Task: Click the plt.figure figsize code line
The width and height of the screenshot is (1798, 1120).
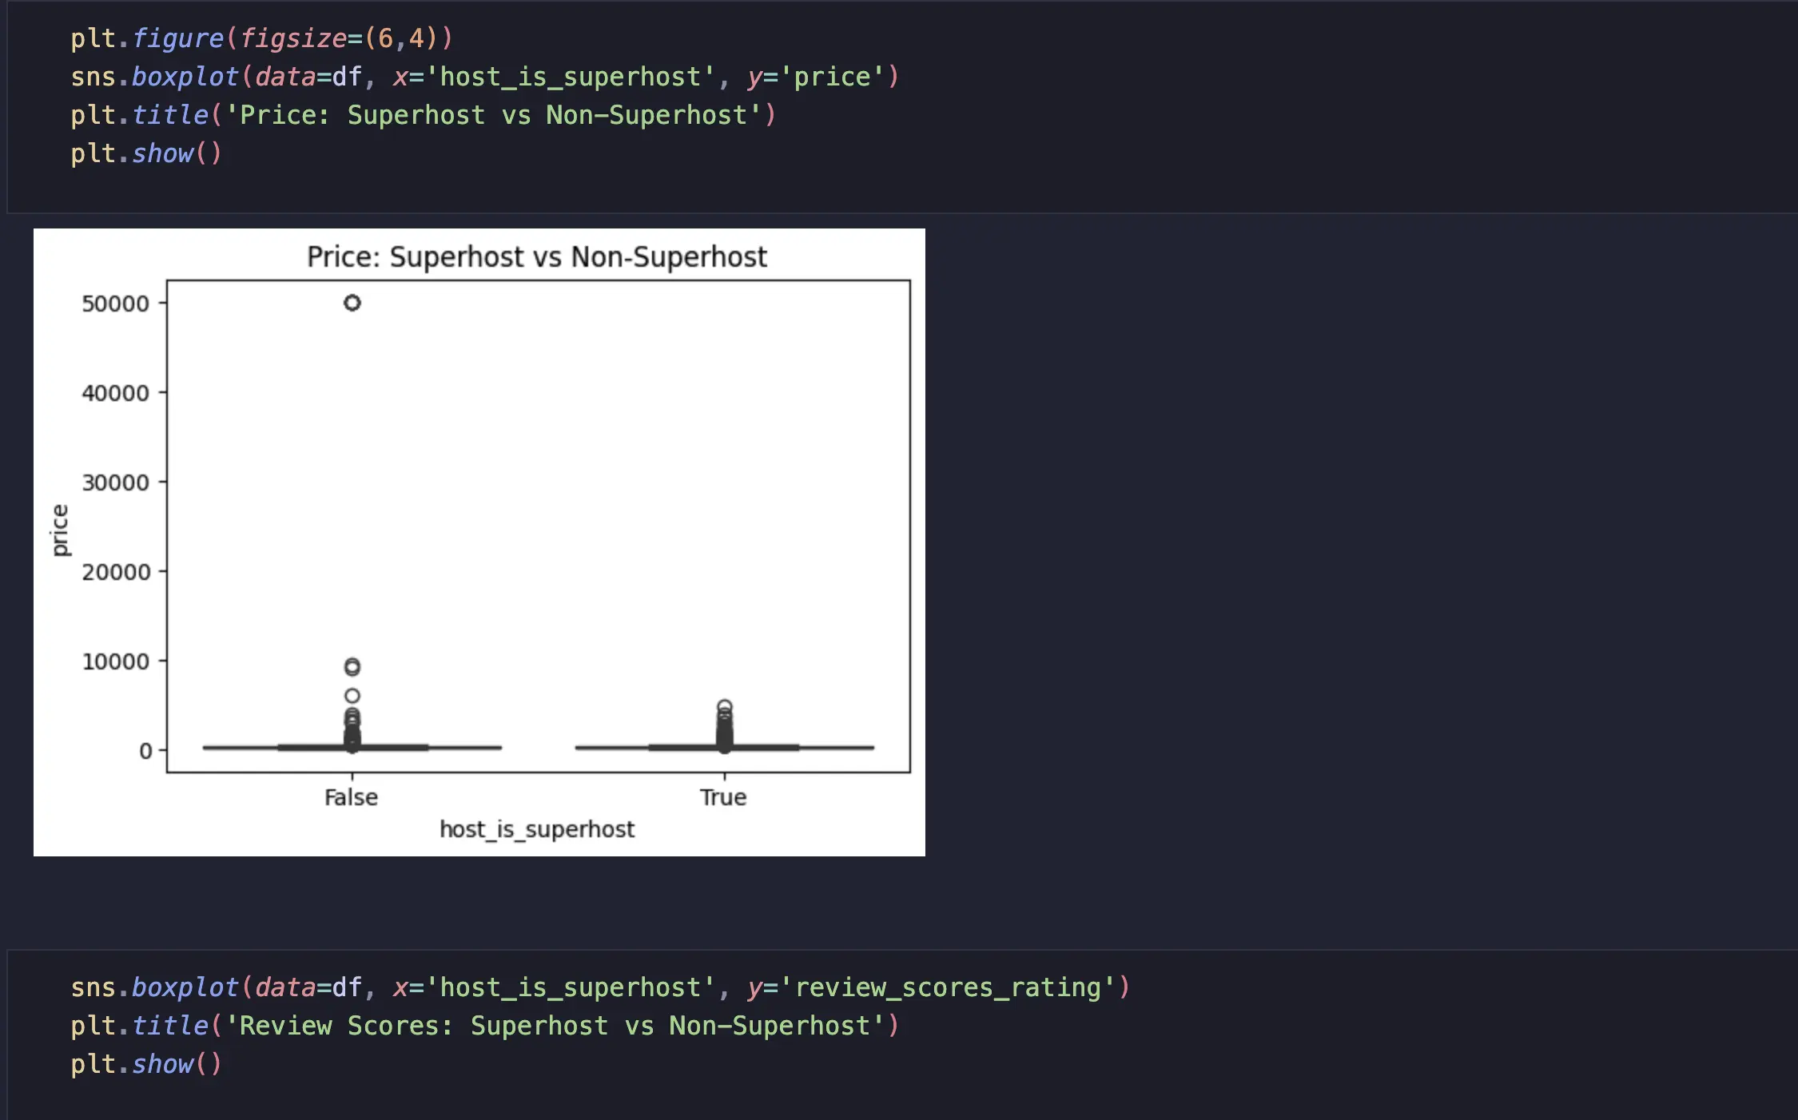Action: 261,38
